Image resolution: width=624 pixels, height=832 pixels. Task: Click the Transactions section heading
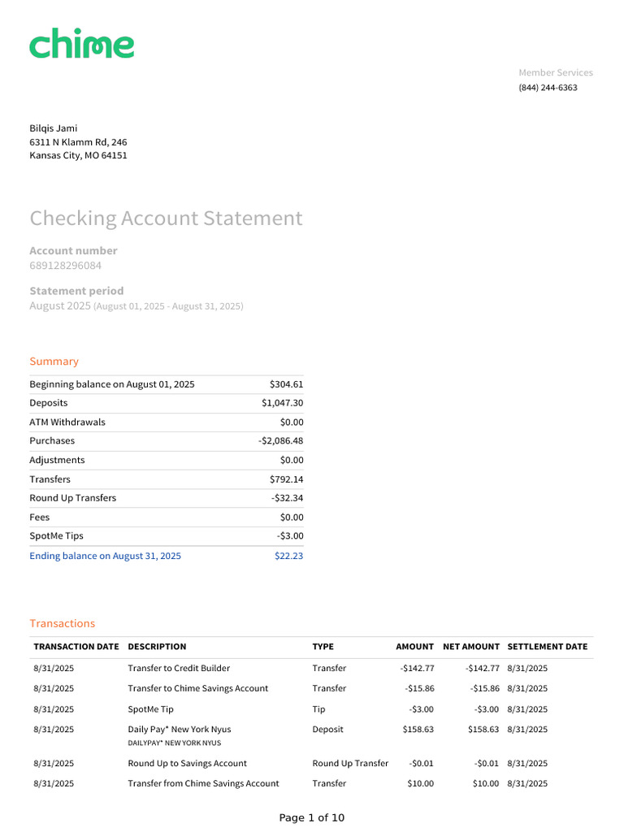[x=62, y=623]
